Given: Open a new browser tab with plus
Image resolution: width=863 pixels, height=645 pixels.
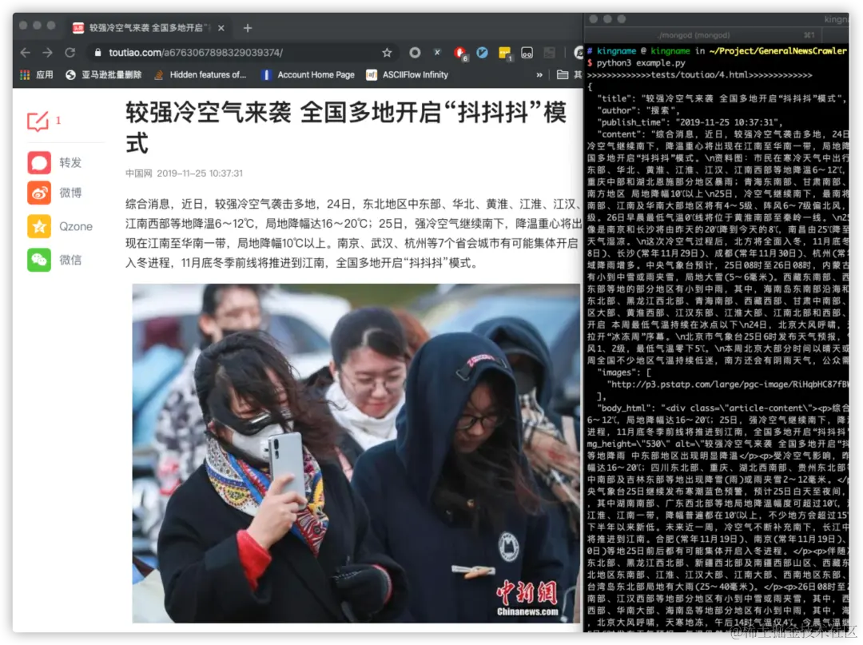Looking at the screenshot, I should click(248, 28).
